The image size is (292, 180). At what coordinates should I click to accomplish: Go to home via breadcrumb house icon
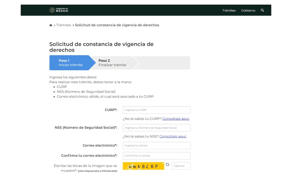[x=51, y=25]
